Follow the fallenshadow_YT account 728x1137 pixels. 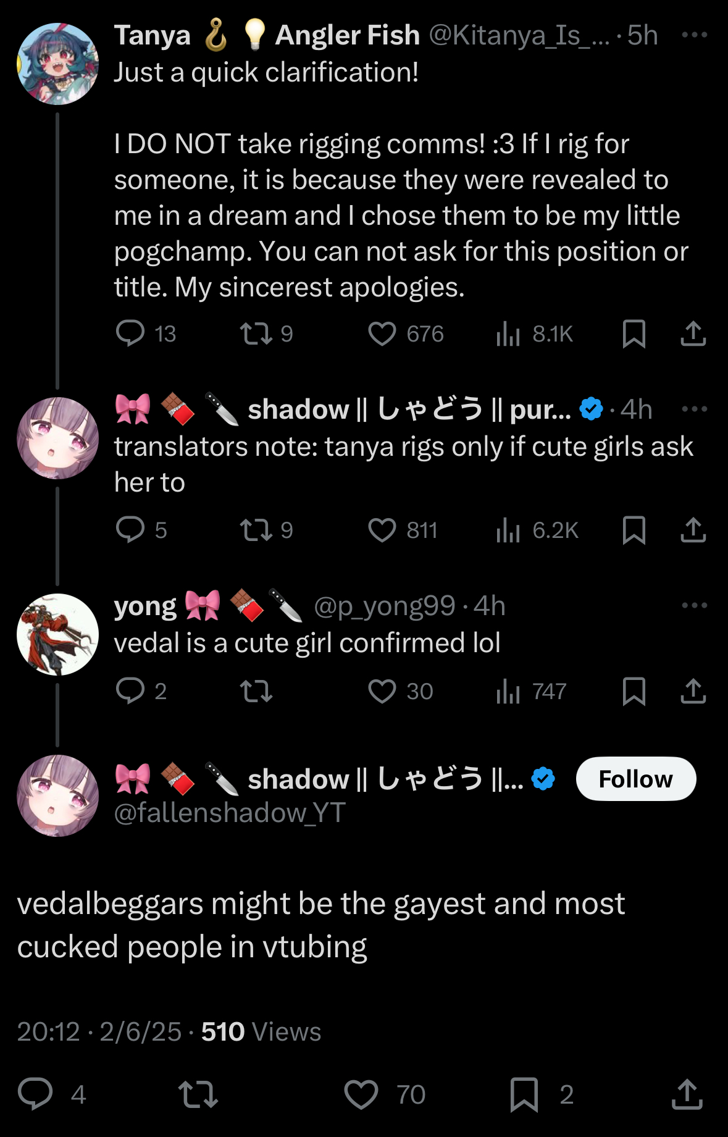click(636, 779)
